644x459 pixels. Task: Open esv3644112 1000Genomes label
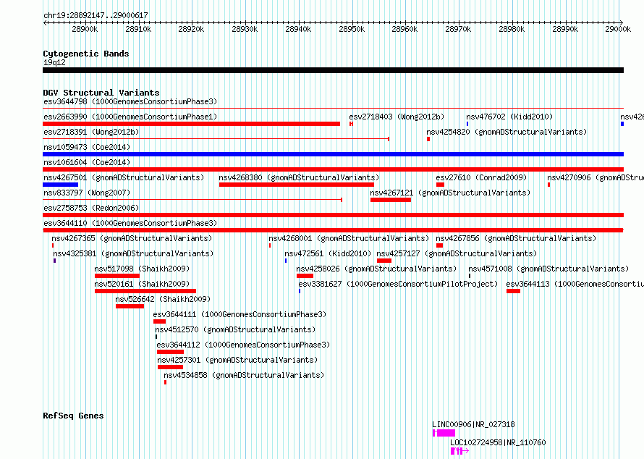pos(243,345)
